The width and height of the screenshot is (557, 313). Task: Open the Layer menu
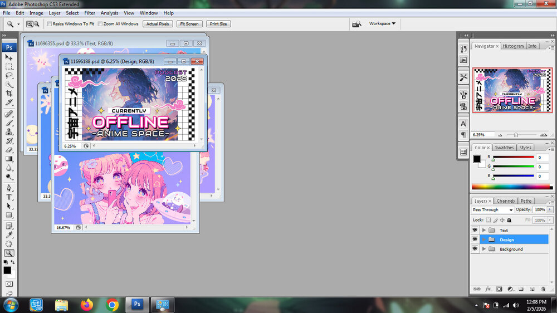point(55,13)
